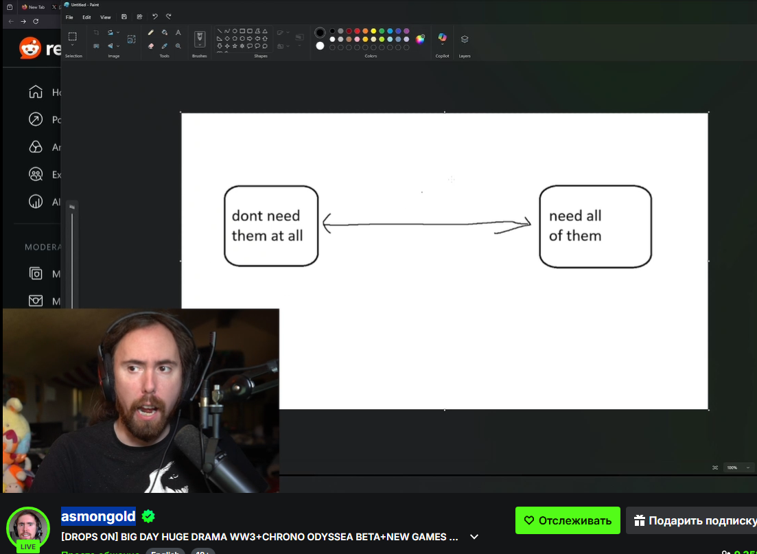Open the Edit menu in Paint
757x554 pixels.
click(86, 17)
